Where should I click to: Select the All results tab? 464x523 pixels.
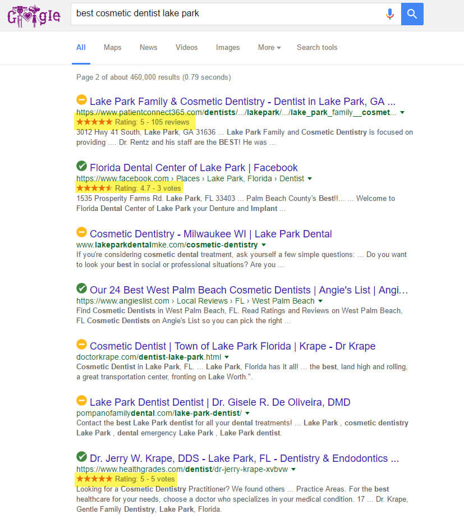[81, 48]
